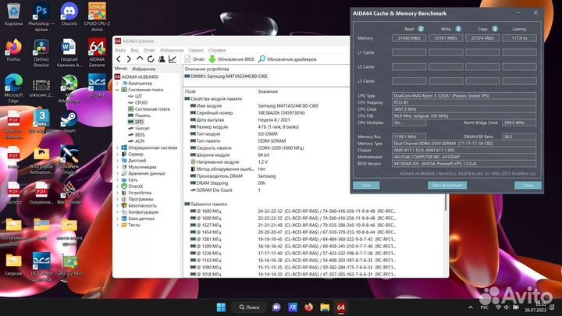Viewport: 562px width, 316px height.
Task: Switch to the Меню tab in sidebar
Action: click(121, 69)
